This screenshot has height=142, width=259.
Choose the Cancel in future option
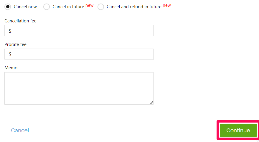47,7
